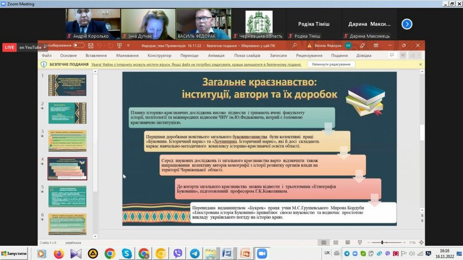Expand the quick access toolbar customize arrow
Viewport: 463px width, 260px height.
(x=128, y=46)
